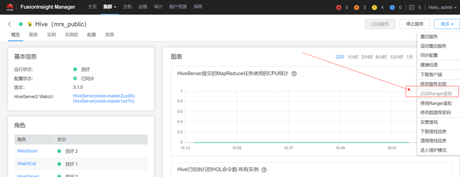
Task: Toggle the 更多 dropdown button
Action: click(447, 24)
